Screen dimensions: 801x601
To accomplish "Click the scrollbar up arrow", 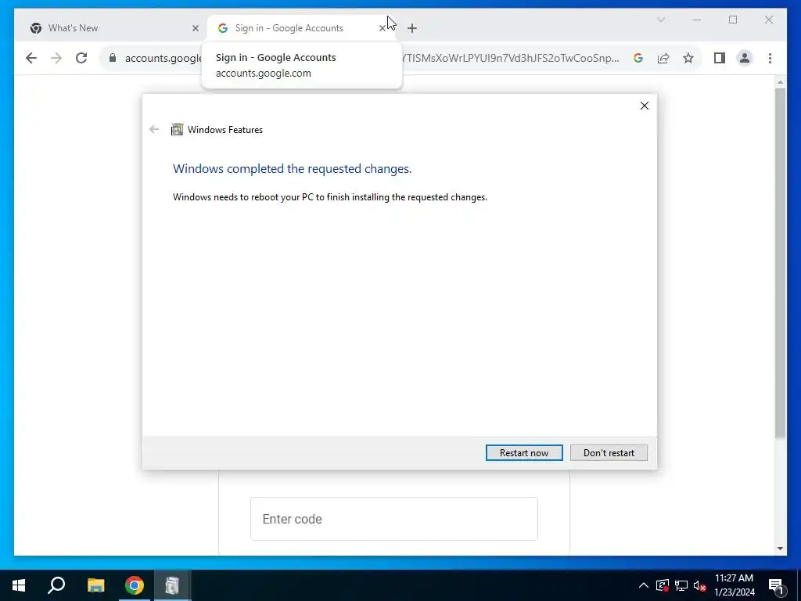I will coord(780,81).
